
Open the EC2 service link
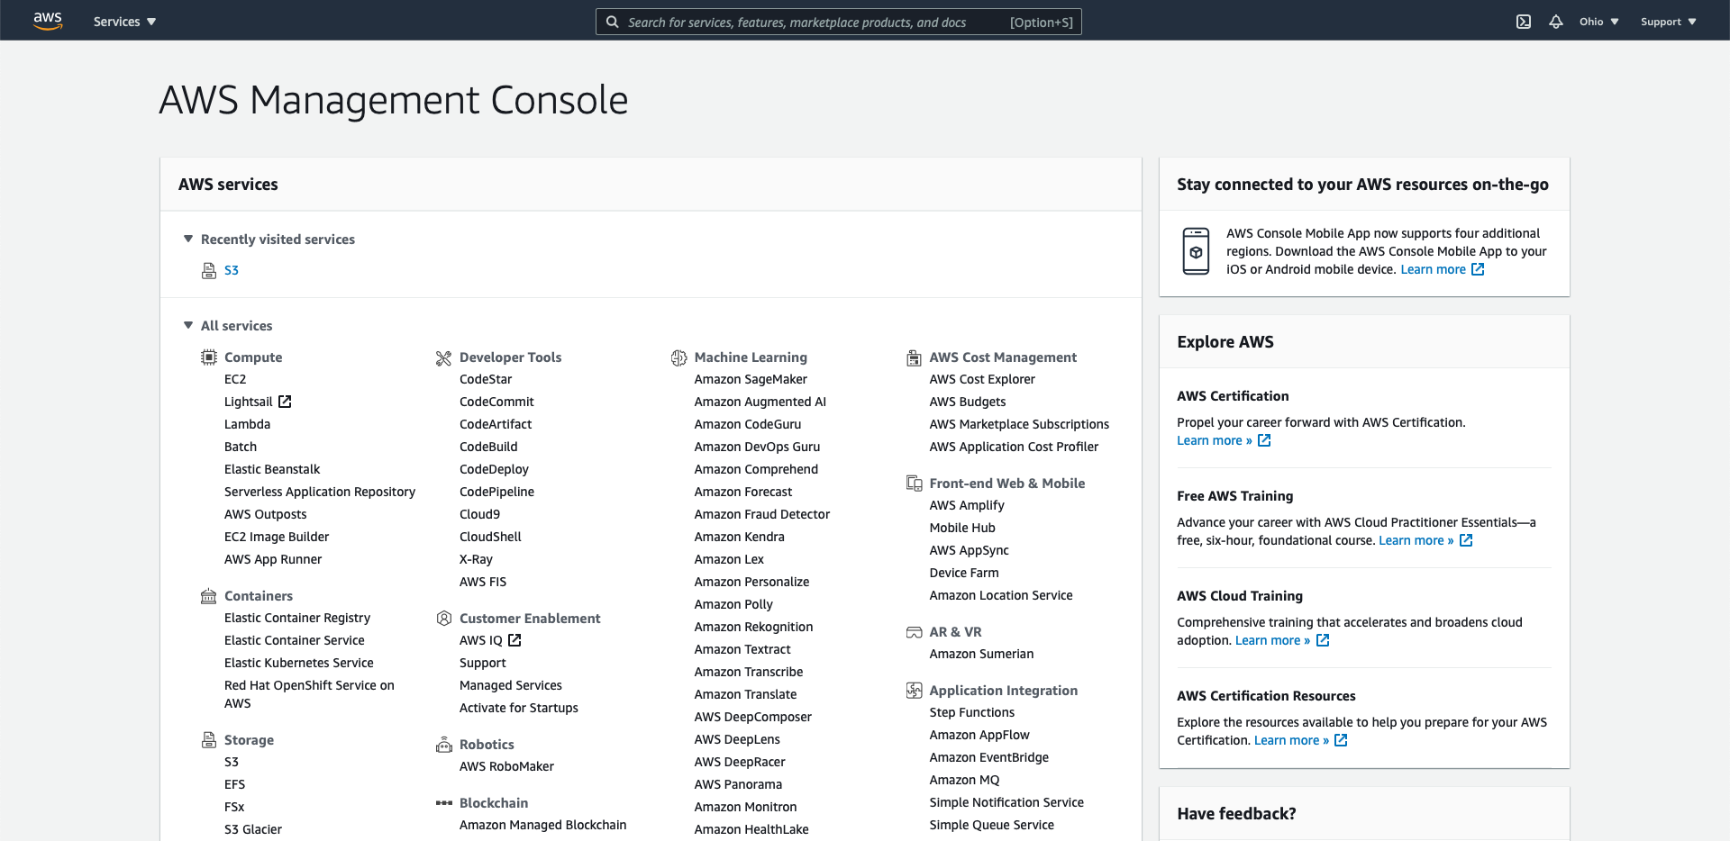point(235,380)
